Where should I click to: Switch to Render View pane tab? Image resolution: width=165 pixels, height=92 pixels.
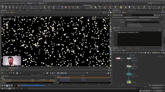pyautogui.click(x=20, y=10)
